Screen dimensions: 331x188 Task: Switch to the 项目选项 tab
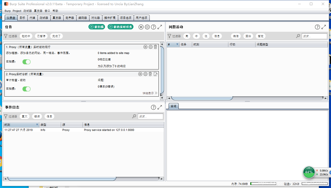click(126, 18)
